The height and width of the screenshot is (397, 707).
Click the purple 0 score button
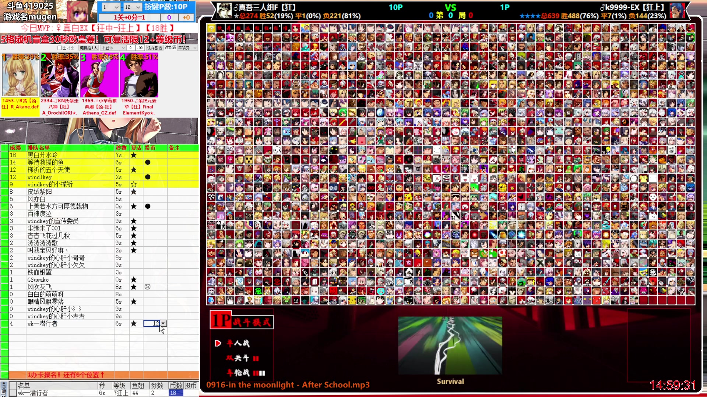(x=169, y=17)
